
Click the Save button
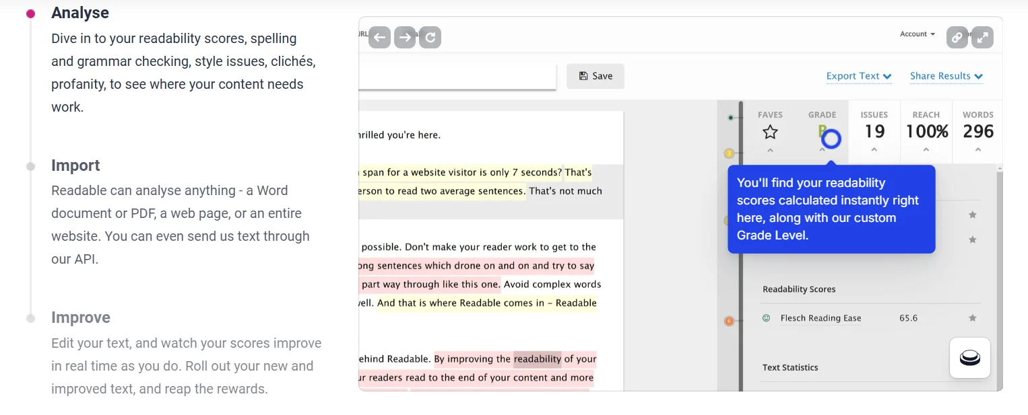[x=596, y=76]
